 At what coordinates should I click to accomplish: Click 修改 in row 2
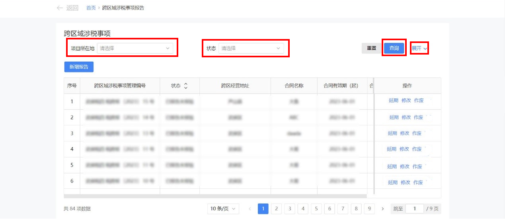[406, 117]
